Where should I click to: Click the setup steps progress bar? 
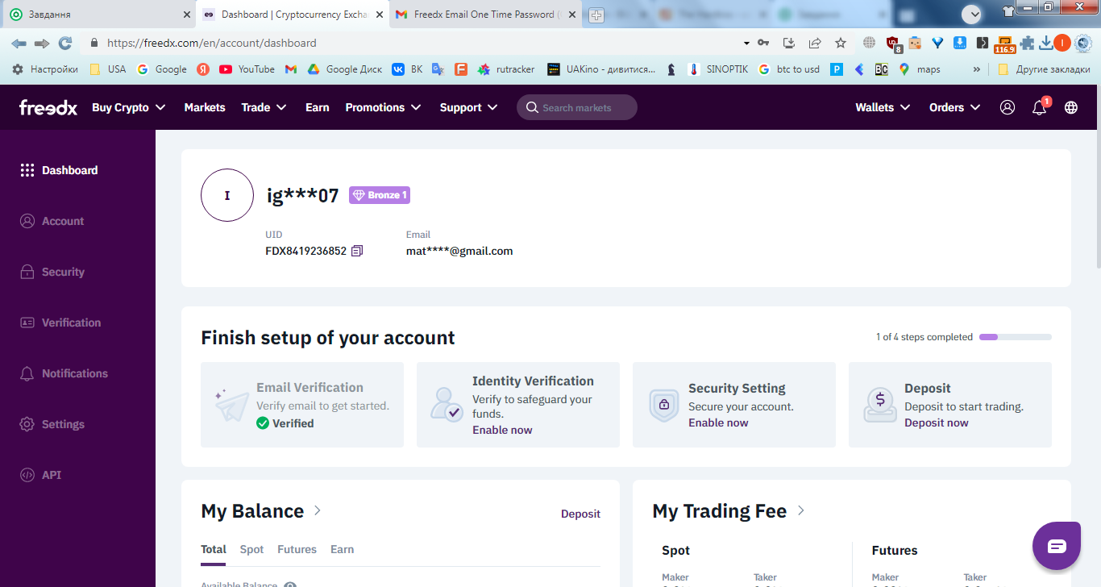(x=1016, y=337)
